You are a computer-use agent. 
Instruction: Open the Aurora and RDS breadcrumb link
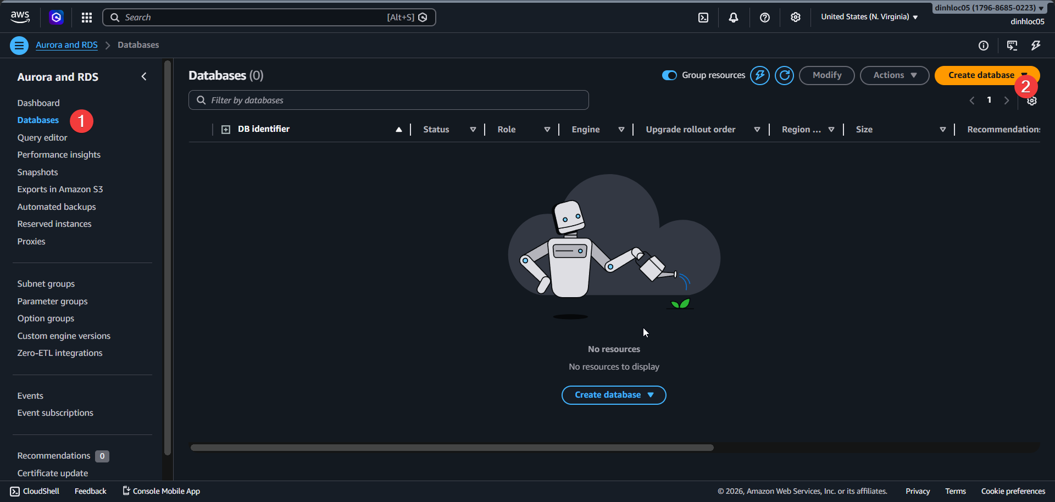pos(66,45)
